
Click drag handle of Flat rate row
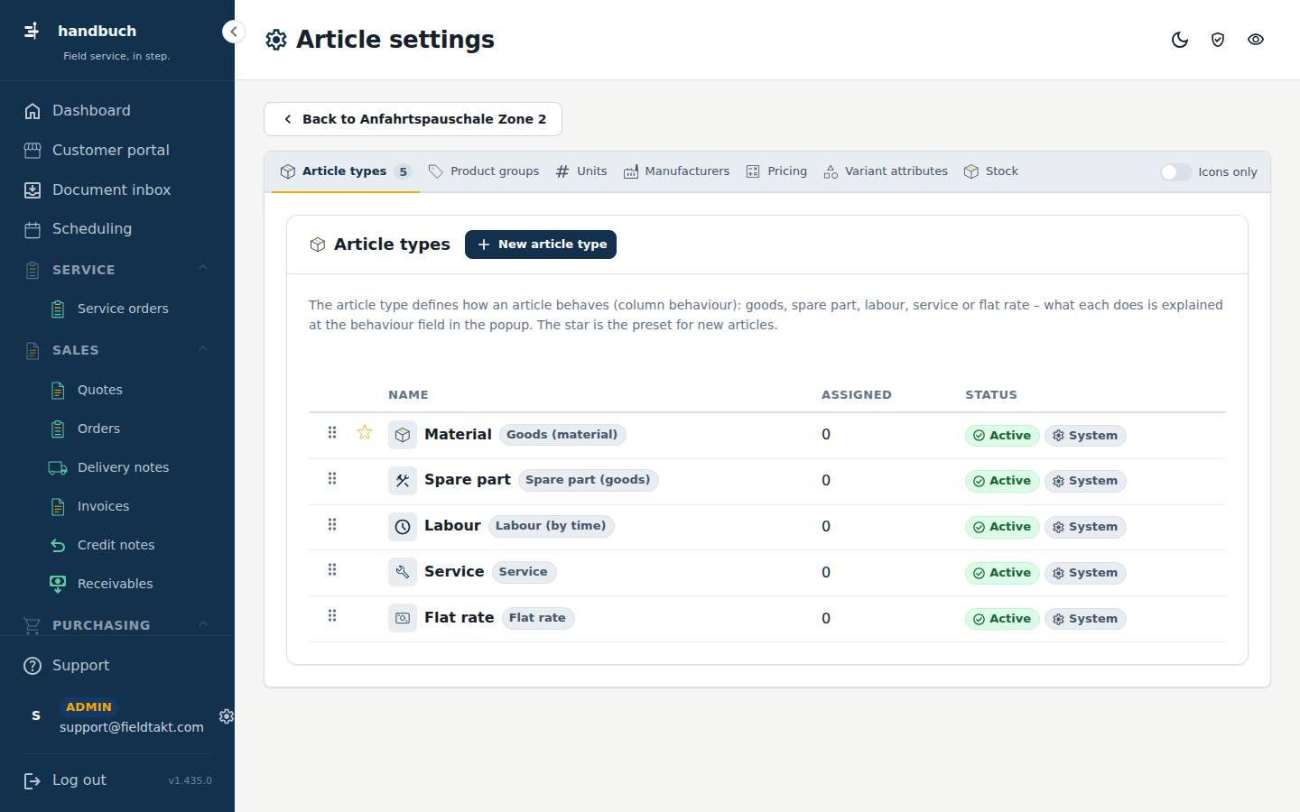point(332,615)
